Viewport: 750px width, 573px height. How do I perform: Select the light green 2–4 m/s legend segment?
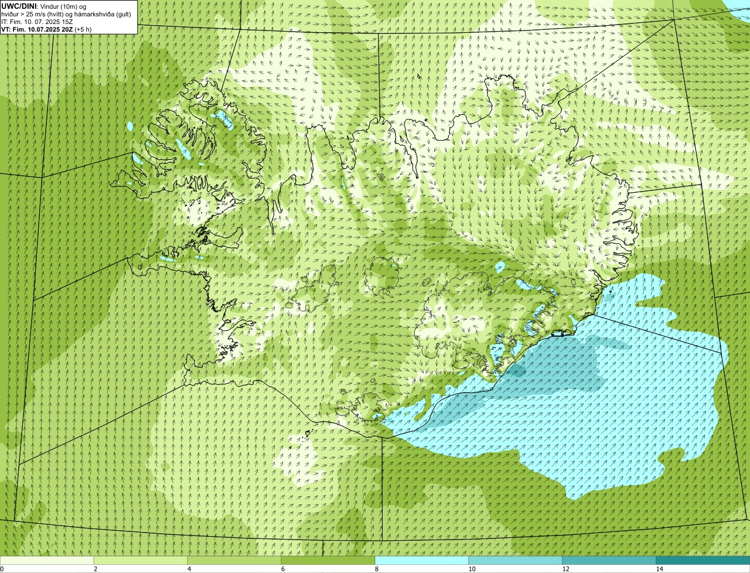point(141,560)
